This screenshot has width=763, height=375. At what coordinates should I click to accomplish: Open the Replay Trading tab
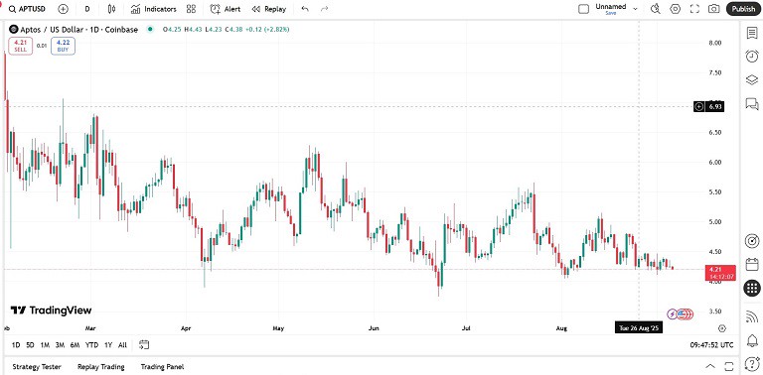tap(100, 367)
